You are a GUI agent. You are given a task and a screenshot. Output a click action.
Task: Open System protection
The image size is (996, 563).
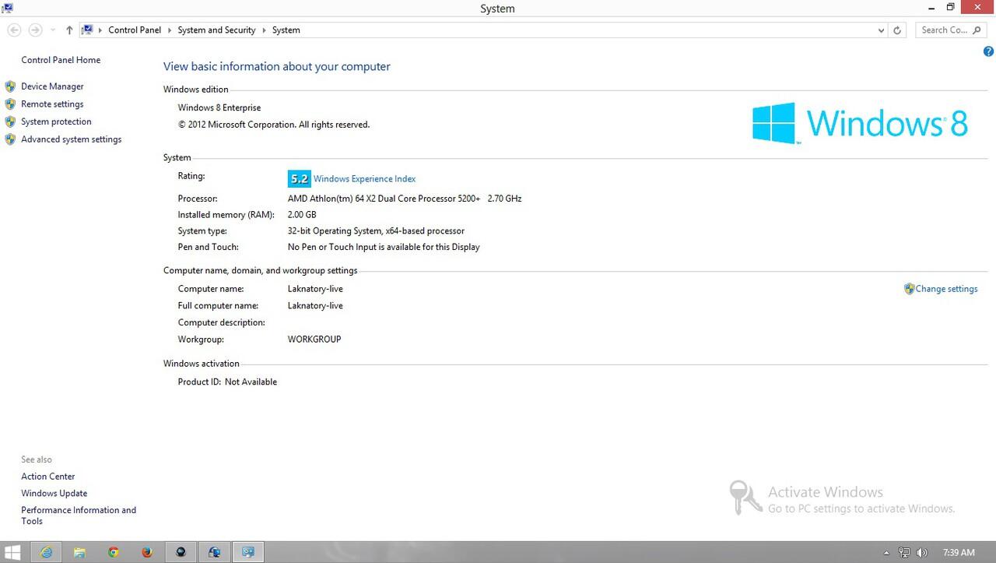point(56,121)
